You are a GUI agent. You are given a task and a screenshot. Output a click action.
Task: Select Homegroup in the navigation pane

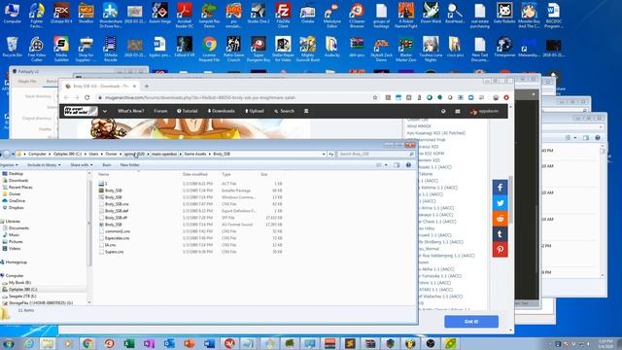click(16, 262)
